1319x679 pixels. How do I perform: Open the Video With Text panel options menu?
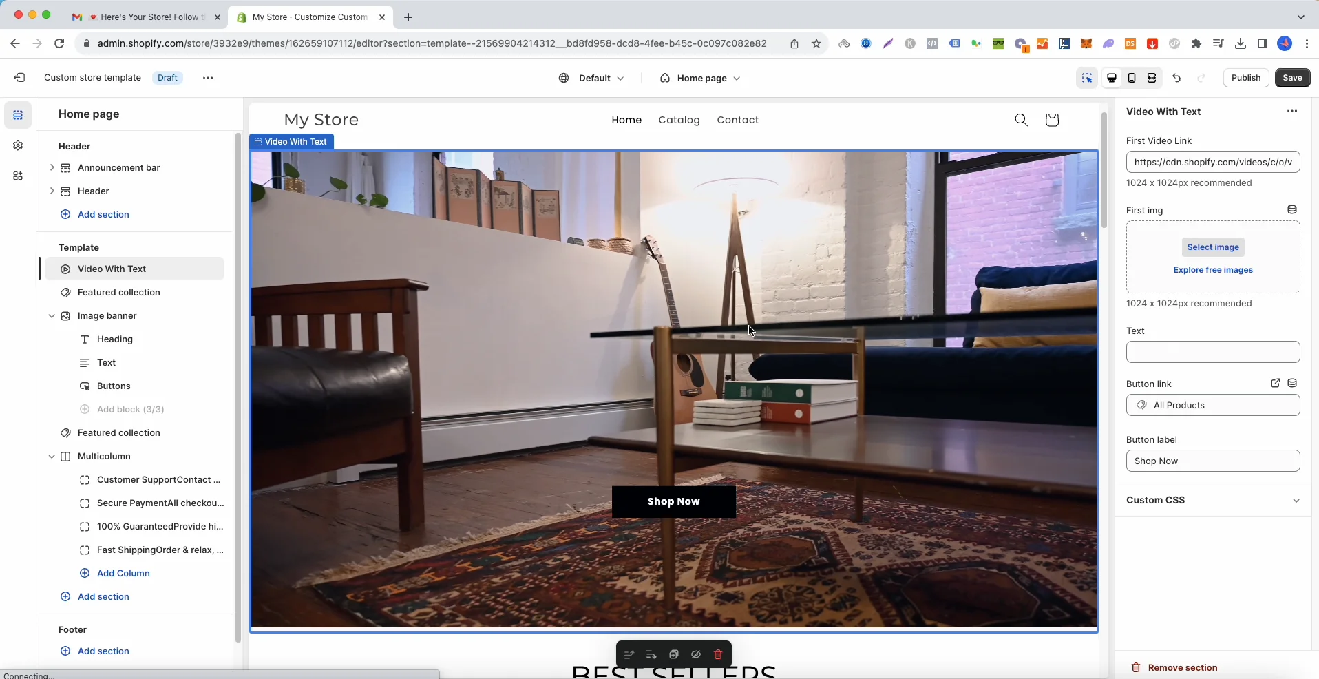click(x=1292, y=111)
